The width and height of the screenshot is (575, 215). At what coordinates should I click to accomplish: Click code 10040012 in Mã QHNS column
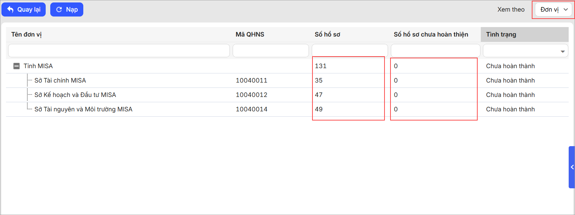click(251, 95)
